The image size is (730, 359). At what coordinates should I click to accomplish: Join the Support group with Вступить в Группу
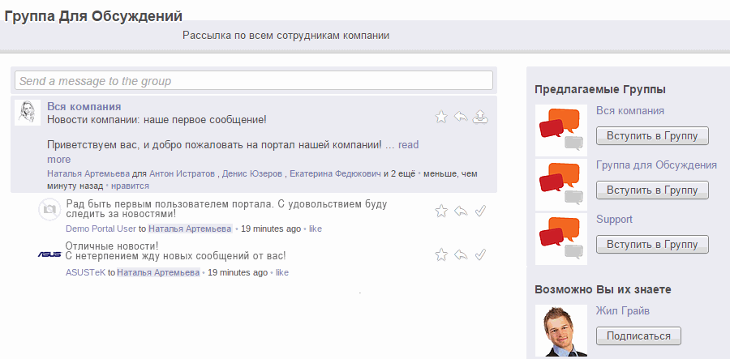tap(652, 245)
